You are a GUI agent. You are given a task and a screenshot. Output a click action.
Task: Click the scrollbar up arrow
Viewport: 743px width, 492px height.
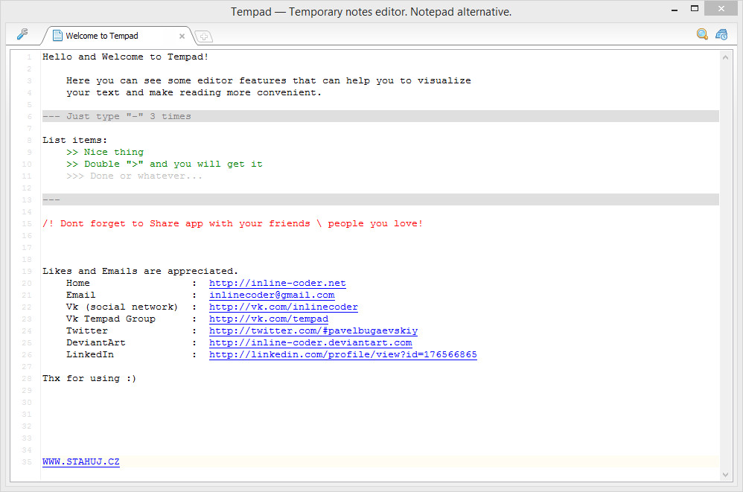(725, 57)
